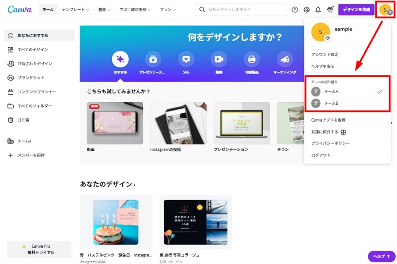Check notifications via the bell icon
Viewport: 397px width, 264px height.
tap(318, 10)
